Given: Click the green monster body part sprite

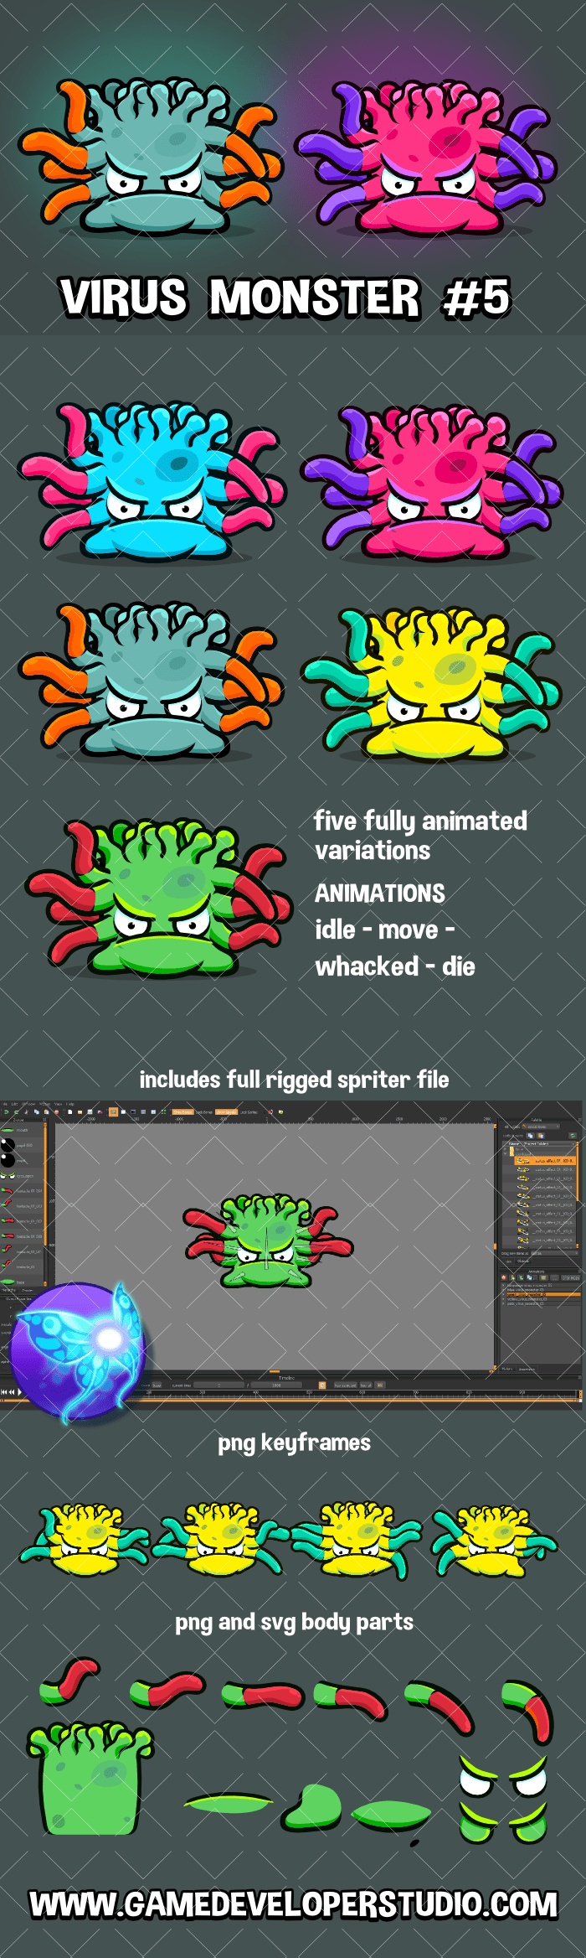Looking at the screenshot, I should pyautogui.click(x=90, y=1779).
